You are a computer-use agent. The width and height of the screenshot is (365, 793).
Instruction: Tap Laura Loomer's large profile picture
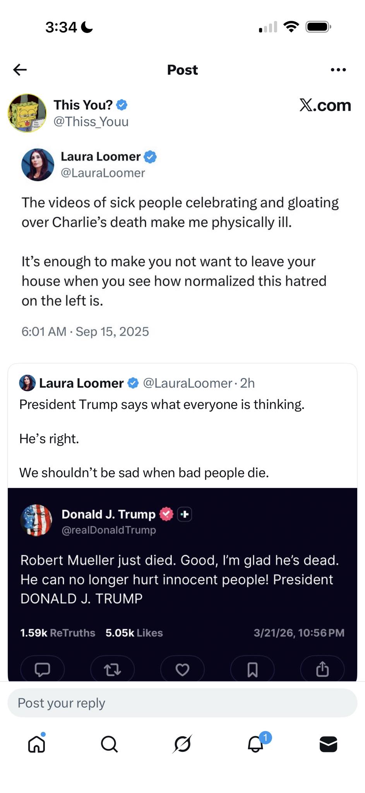click(x=38, y=165)
